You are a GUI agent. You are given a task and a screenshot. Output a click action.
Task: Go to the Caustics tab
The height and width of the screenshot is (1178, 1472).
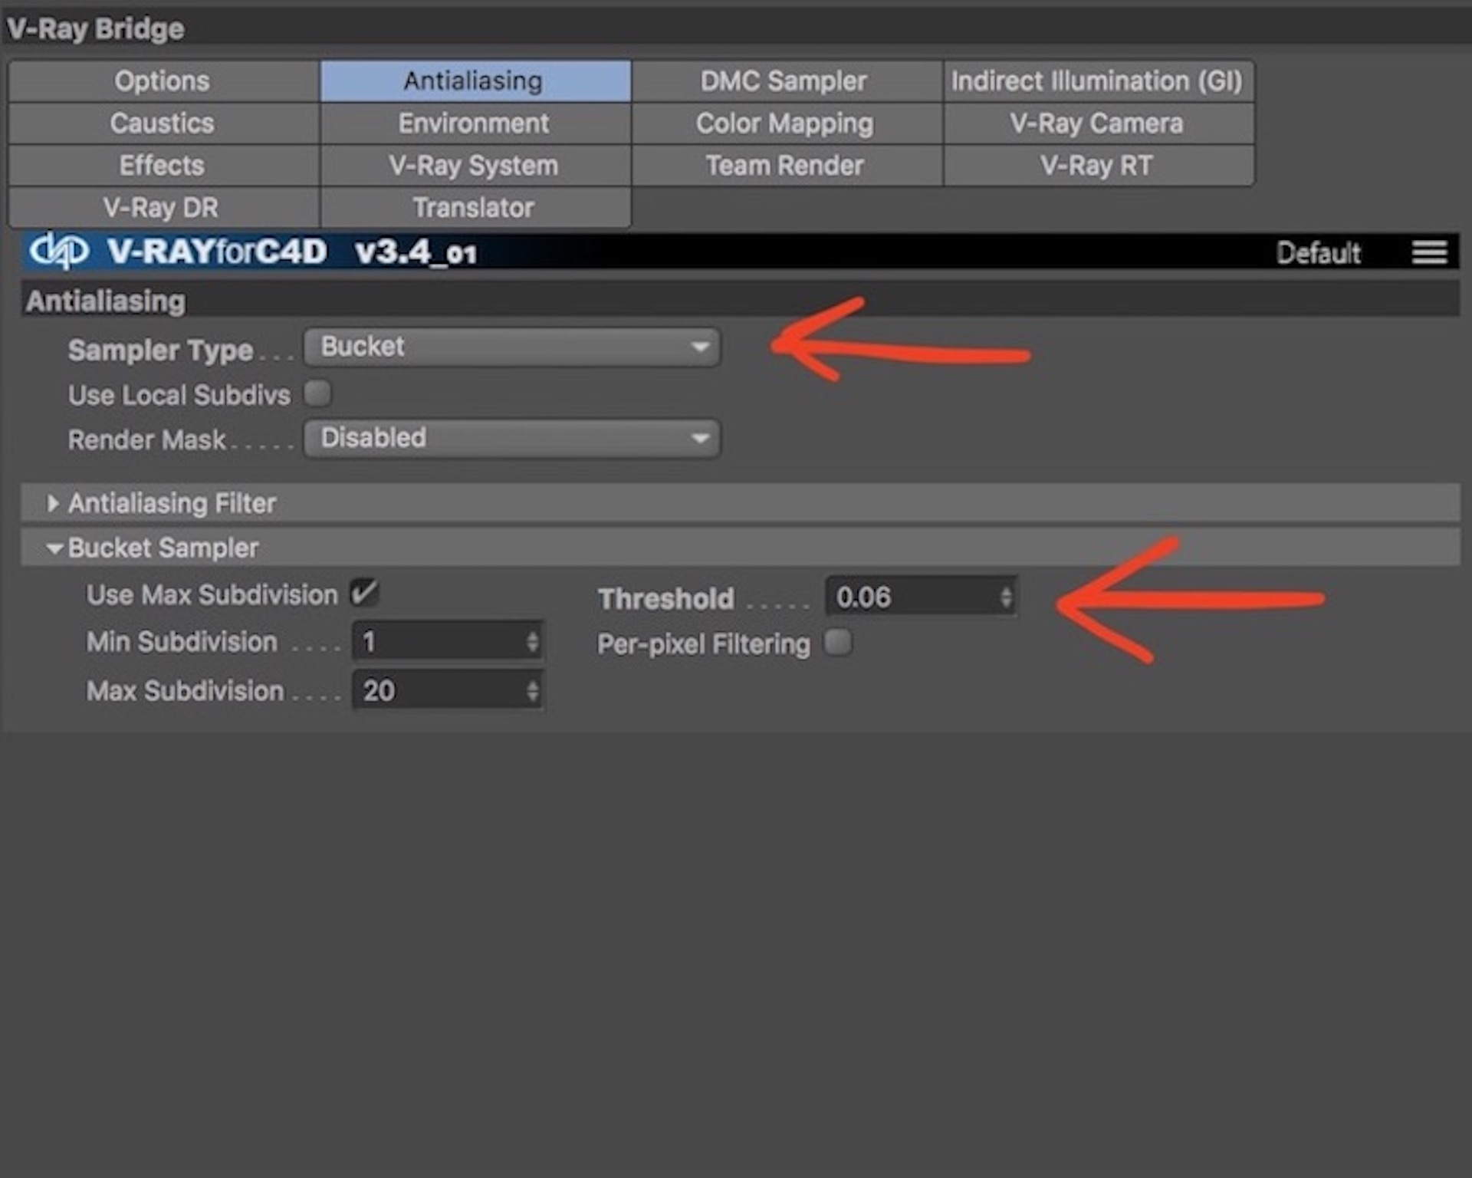point(163,123)
